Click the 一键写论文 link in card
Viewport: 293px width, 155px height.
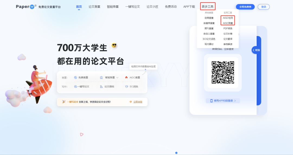coord(83,87)
